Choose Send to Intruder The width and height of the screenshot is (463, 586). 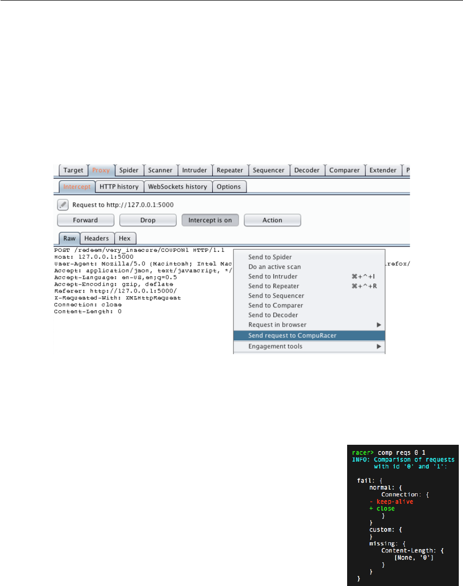coord(309,277)
